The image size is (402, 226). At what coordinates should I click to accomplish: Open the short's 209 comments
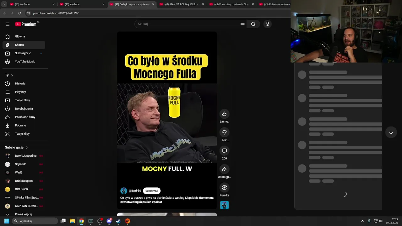[224, 151]
